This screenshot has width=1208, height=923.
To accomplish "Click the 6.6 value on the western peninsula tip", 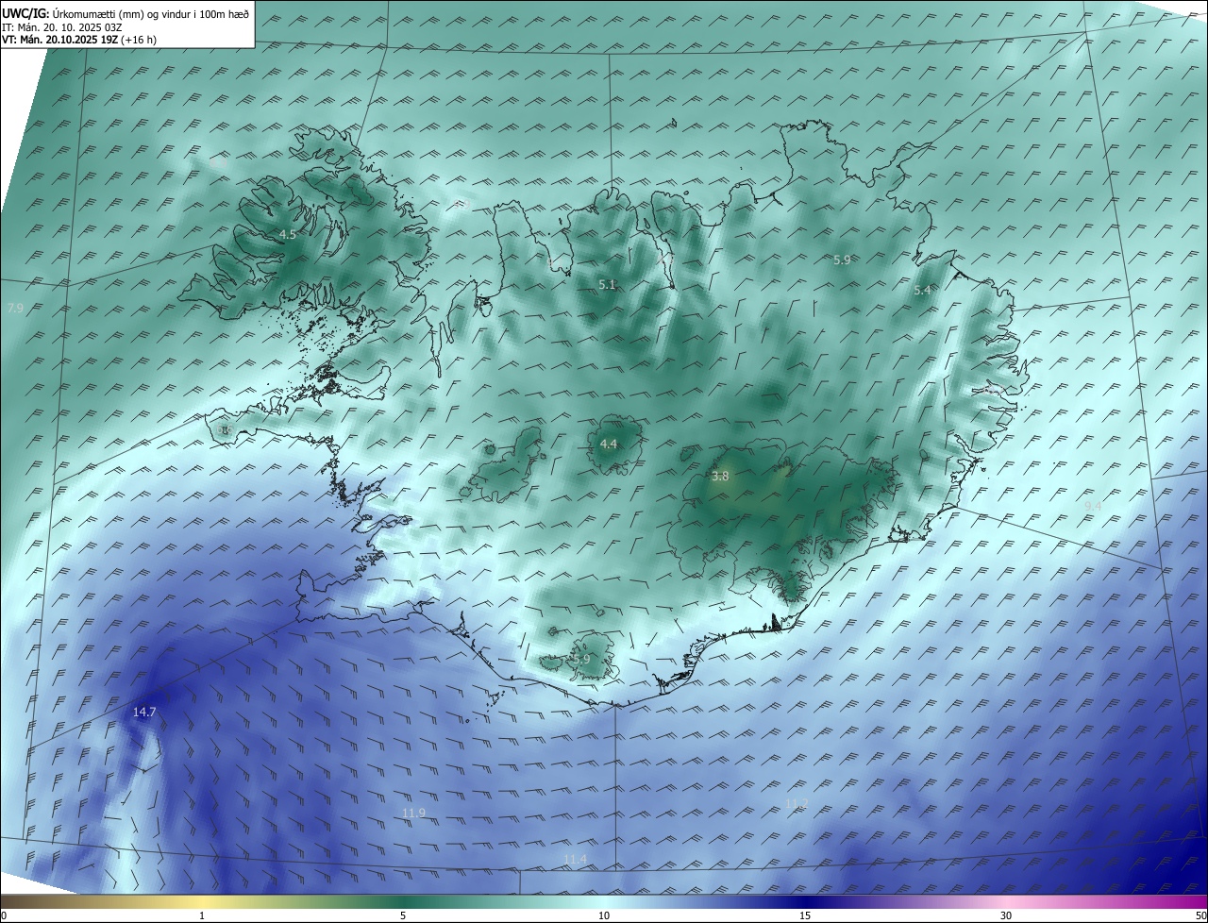I will (225, 430).
